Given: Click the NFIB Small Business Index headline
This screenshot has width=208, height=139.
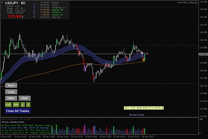Looking at the screenshot, I should pos(26,125).
